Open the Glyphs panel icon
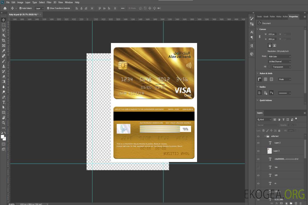 [252, 46]
